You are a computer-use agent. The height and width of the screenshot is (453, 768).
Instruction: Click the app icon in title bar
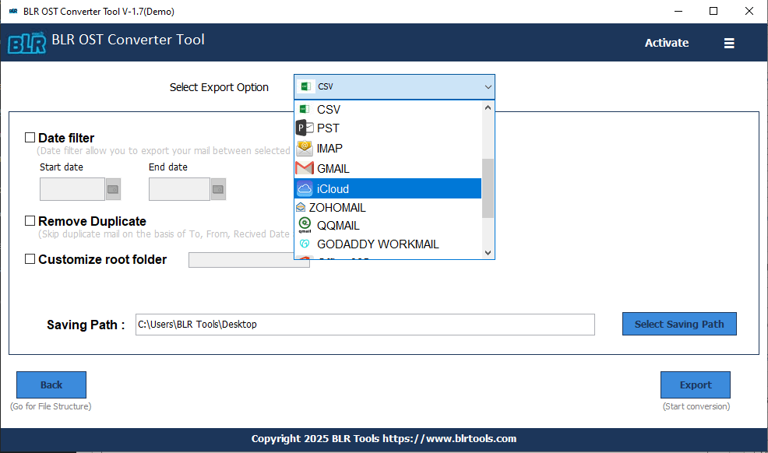[13, 11]
